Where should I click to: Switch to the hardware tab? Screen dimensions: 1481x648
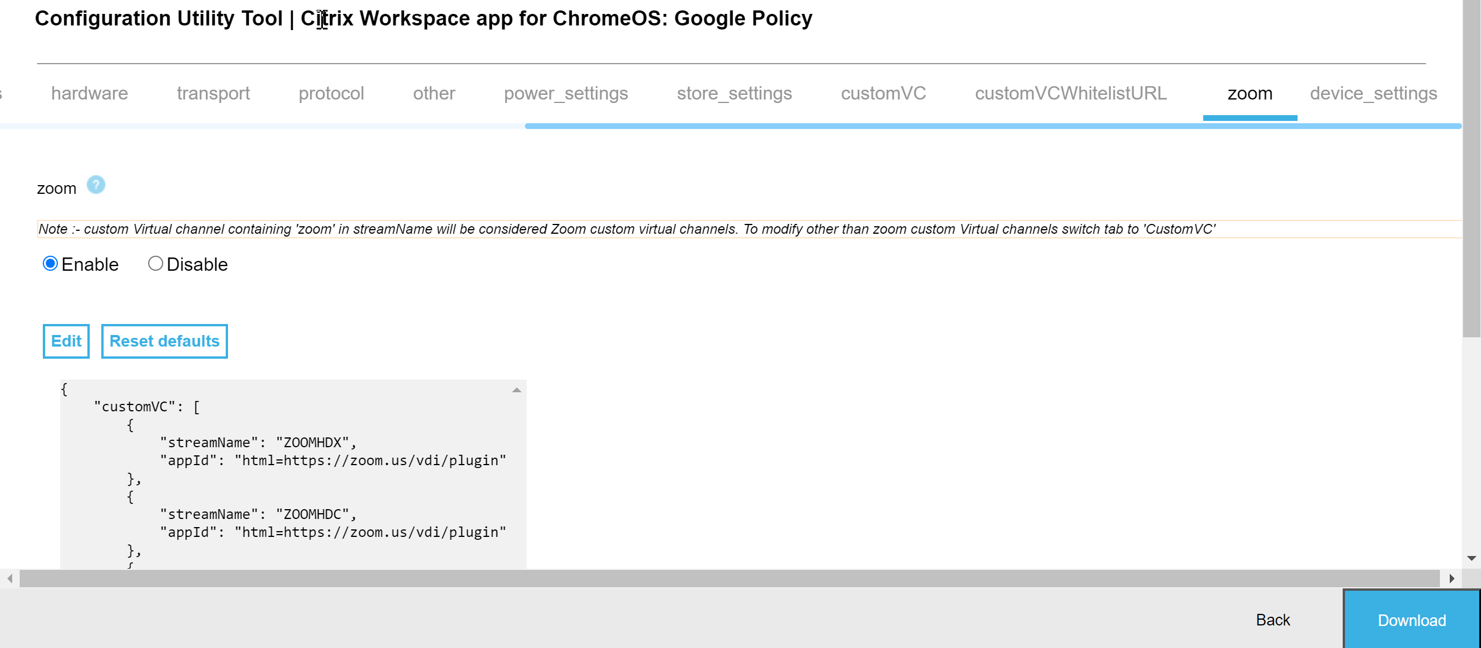click(x=89, y=93)
